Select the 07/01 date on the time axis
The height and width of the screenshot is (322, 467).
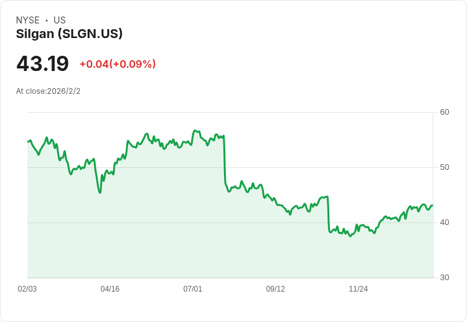[193, 289]
